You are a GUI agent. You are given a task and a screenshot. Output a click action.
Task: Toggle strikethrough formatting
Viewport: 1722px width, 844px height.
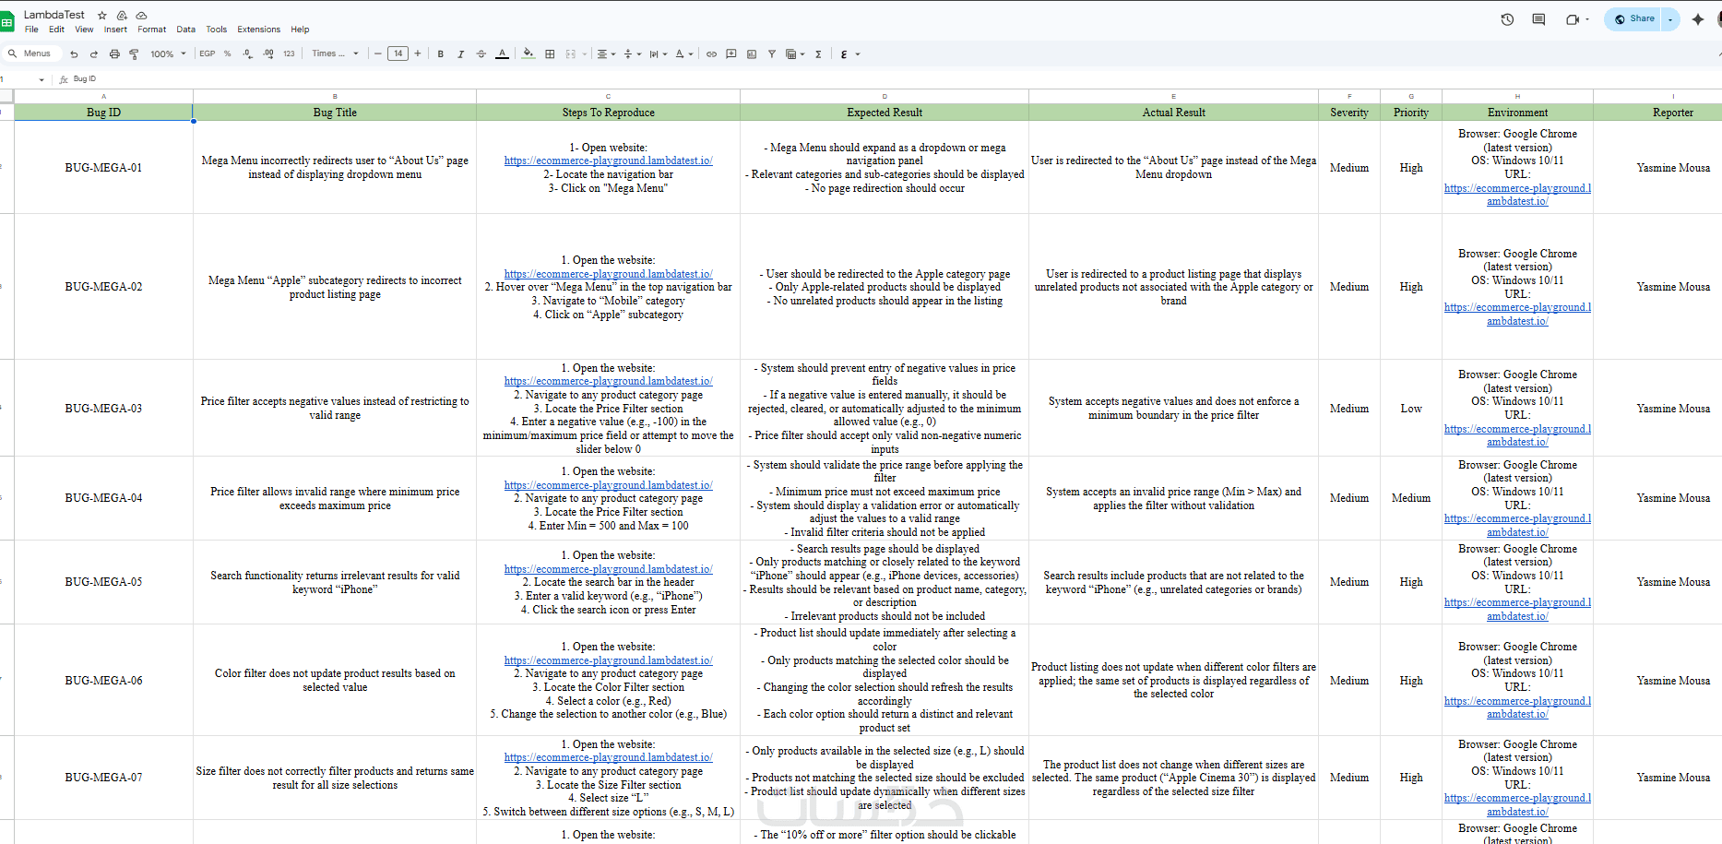tap(481, 54)
